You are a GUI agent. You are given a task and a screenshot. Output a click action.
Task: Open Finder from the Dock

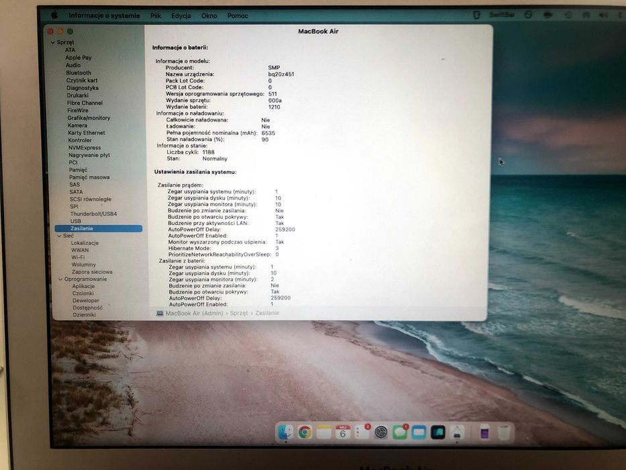click(x=285, y=432)
